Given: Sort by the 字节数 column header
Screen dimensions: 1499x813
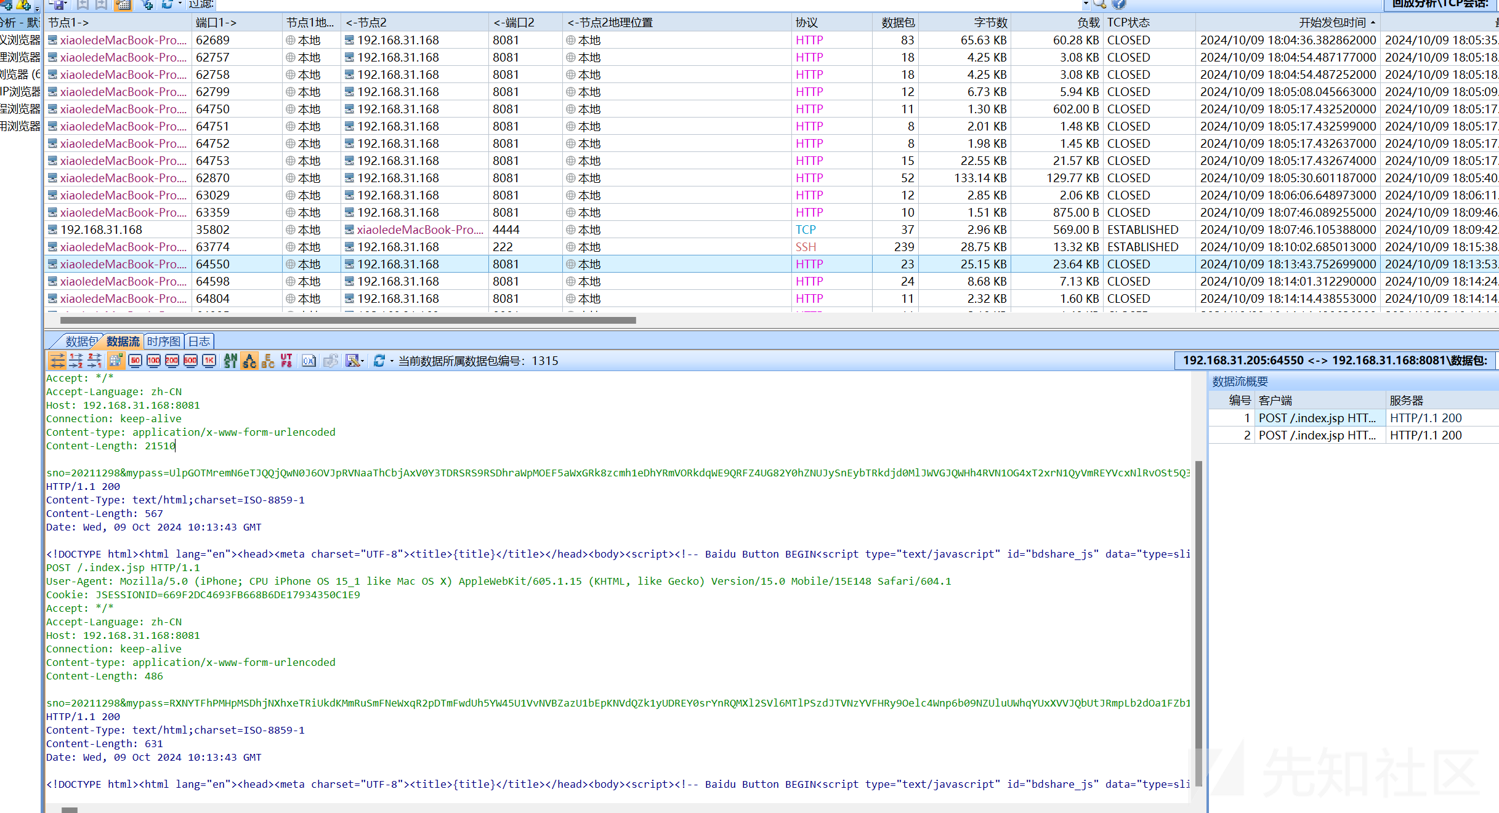Looking at the screenshot, I should 965,23.
